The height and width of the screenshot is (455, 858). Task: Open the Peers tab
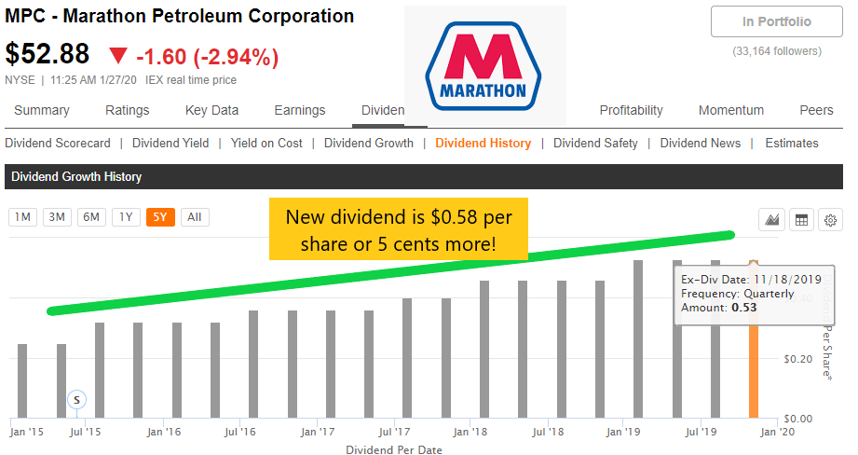[816, 110]
